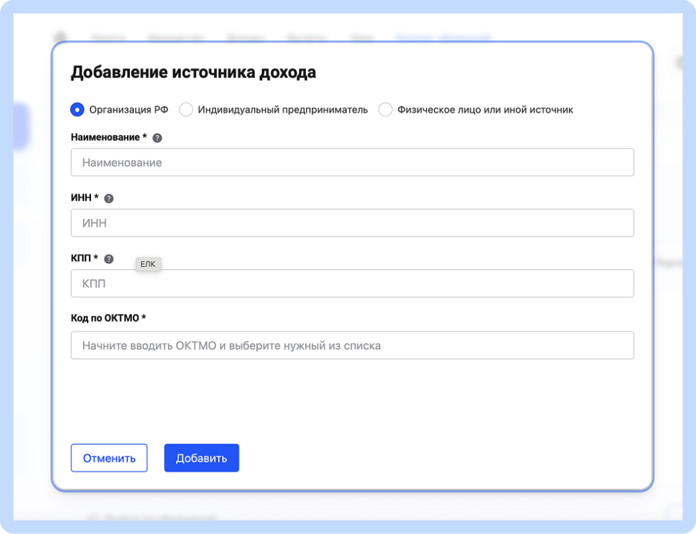Choose Индивидуальный предприниматель source type
696x534 pixels.
[186, 110]
